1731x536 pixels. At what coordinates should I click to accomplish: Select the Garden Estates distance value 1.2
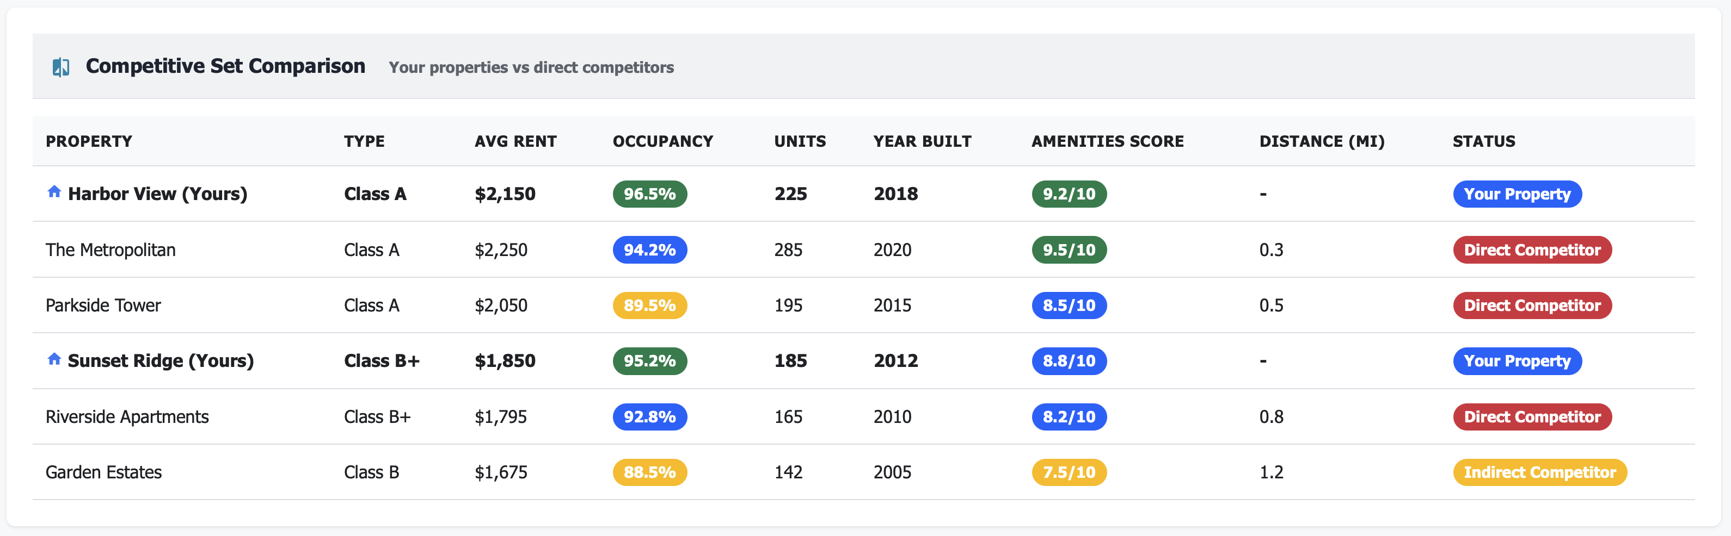(x=1272, y=472)
